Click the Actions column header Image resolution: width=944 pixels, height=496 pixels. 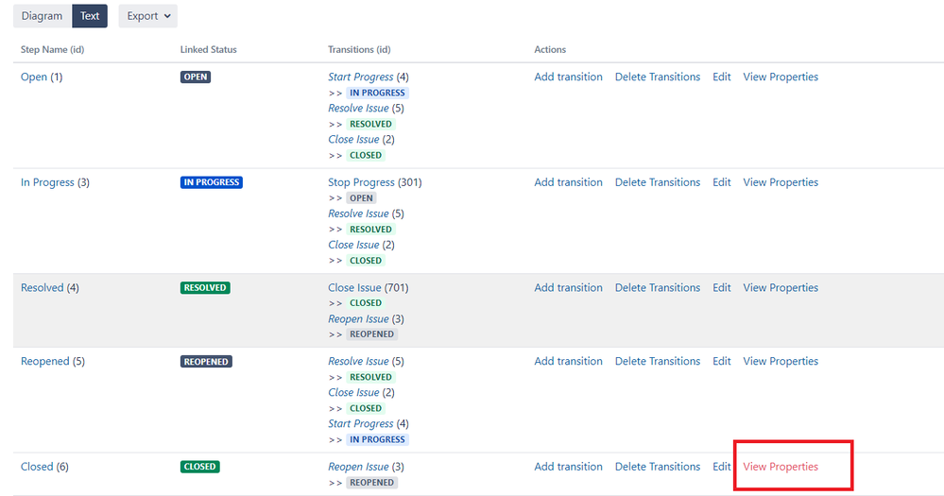tap(550, 49)
